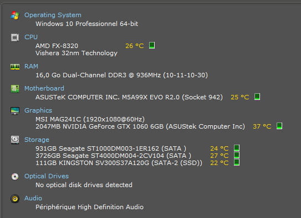Click the Audio speaker icon
The width and height of the screenshot is (301, 218).
tap(15, 199)
